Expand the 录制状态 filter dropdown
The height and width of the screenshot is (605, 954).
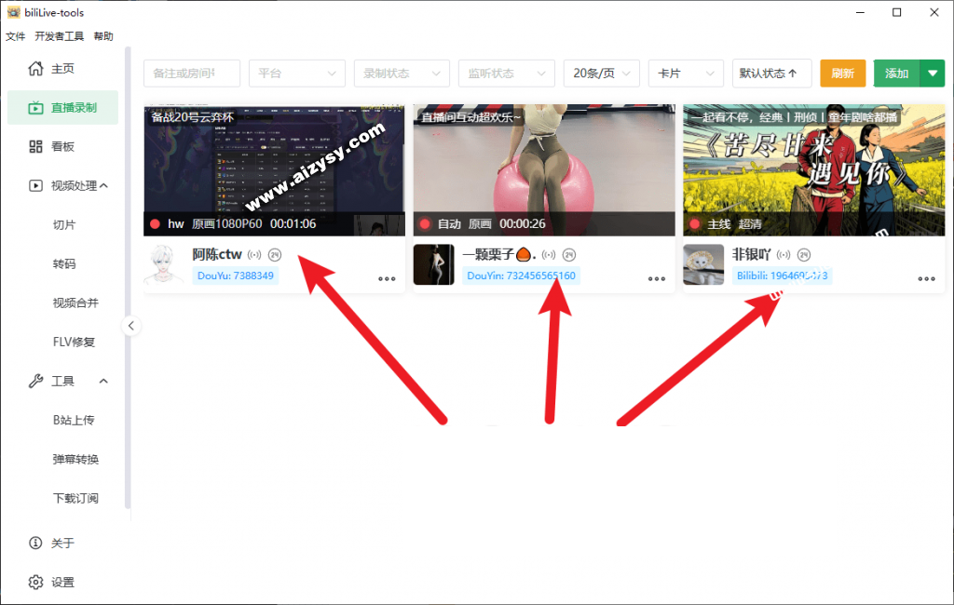point(402,74)
